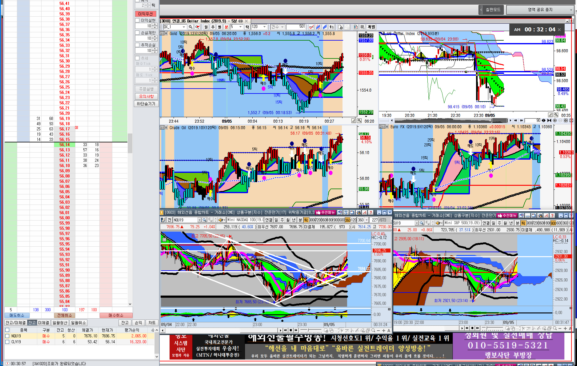Click the speaker alert icon in NASDAQ chart toolbar
The height and width of the screenshot is (366, 577).
click(221, 220)
